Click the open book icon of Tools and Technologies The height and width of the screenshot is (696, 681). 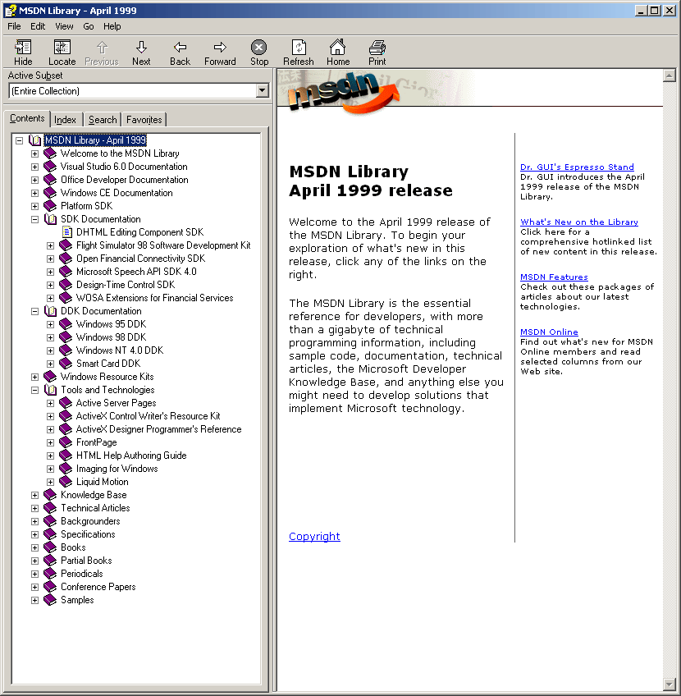(51, 390)
